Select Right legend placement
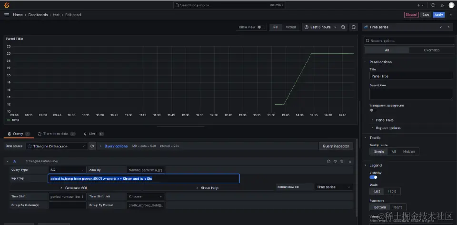The image size is (457, 225). [397, 207]
